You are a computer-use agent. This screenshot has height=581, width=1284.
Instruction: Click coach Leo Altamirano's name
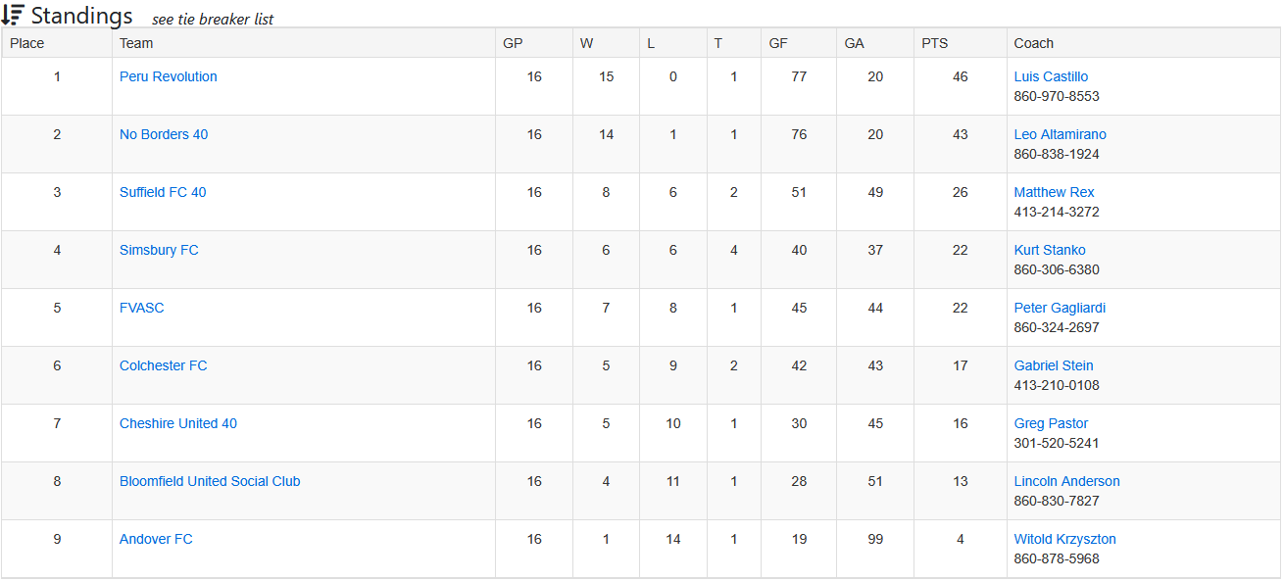tap(1061, 134)
